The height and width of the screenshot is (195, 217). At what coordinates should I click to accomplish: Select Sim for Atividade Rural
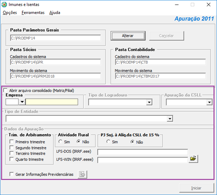point(60,141)
